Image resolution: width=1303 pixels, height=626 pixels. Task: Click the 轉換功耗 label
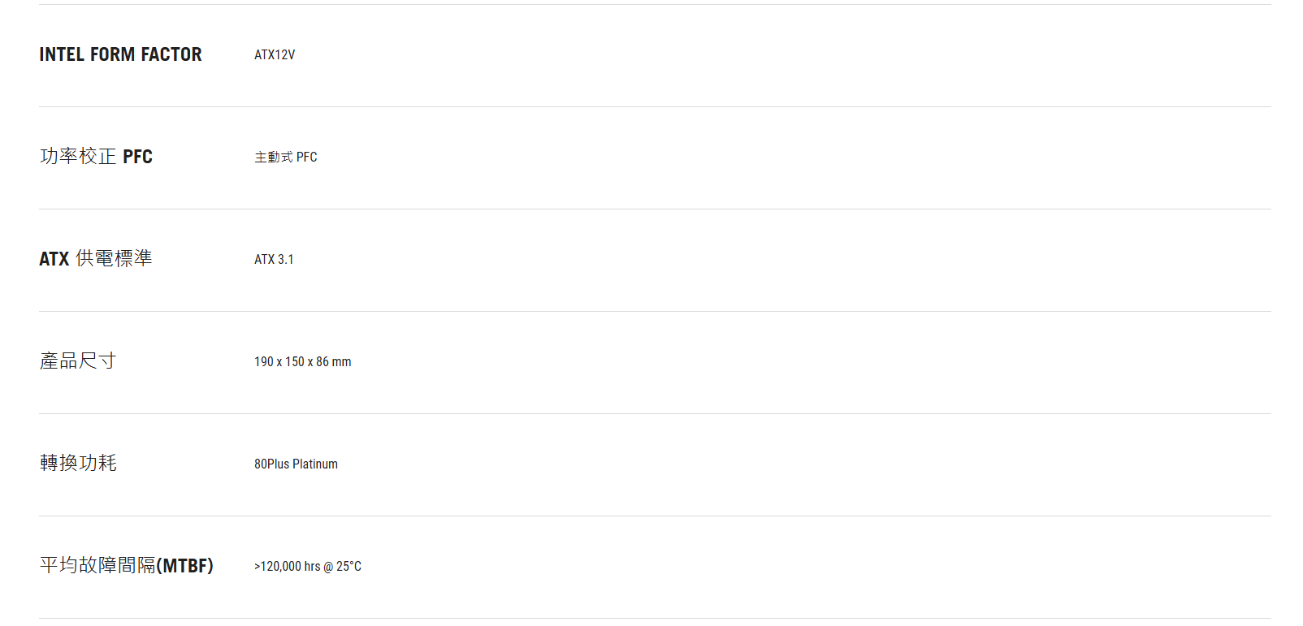78,464
